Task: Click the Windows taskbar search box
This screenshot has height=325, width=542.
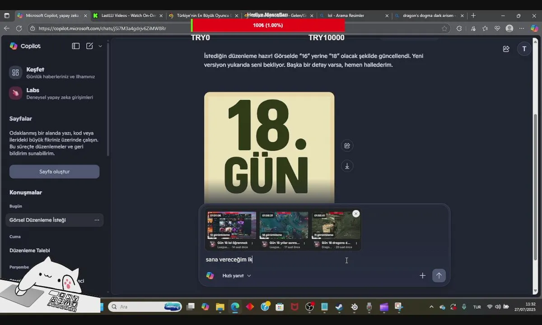Action: tap(145, 307)
